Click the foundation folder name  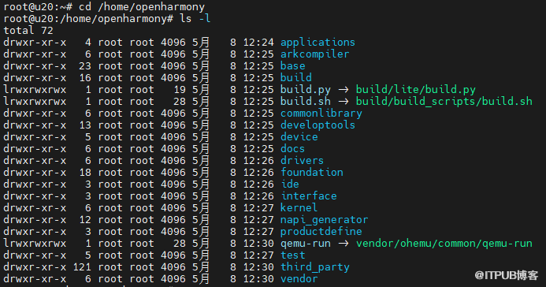pos(312,173)
